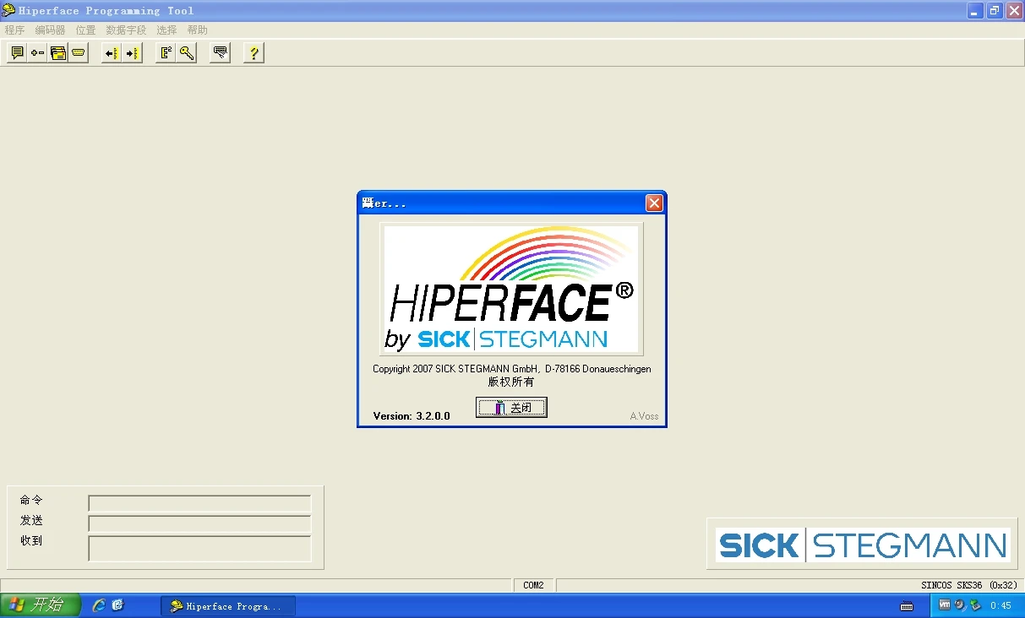The image size is (1025, 618).
Task: Launch Internet Explorer from quick launch
Action: click(99, 605)
